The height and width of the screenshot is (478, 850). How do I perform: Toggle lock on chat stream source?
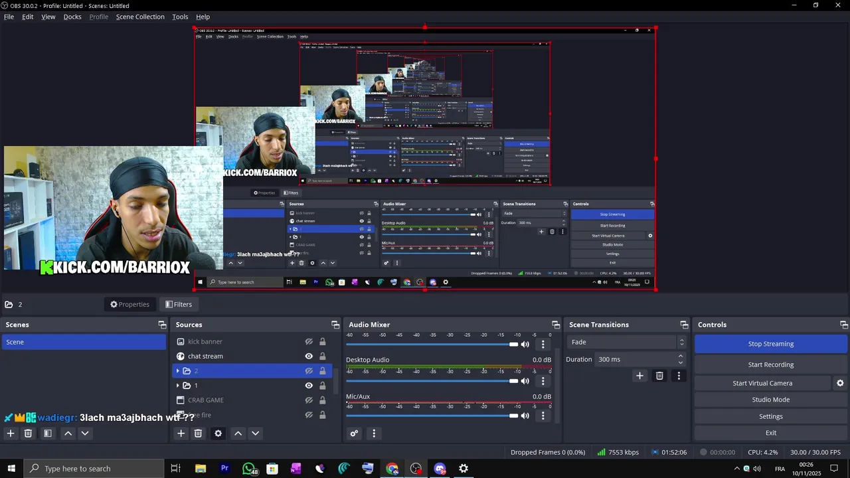[323, 356]
